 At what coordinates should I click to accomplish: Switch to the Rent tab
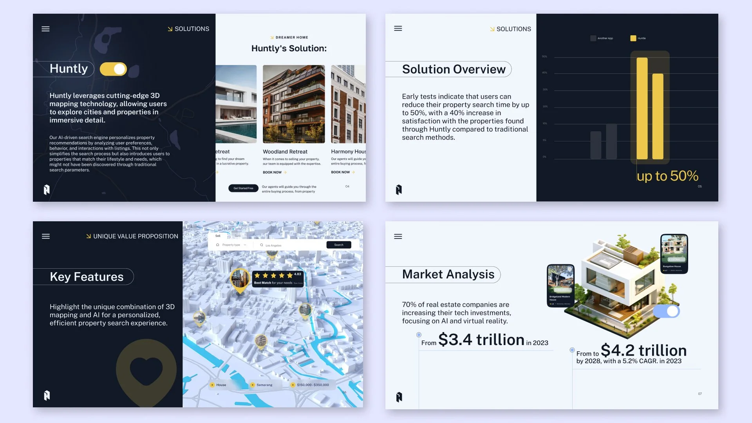coord(237,236)
